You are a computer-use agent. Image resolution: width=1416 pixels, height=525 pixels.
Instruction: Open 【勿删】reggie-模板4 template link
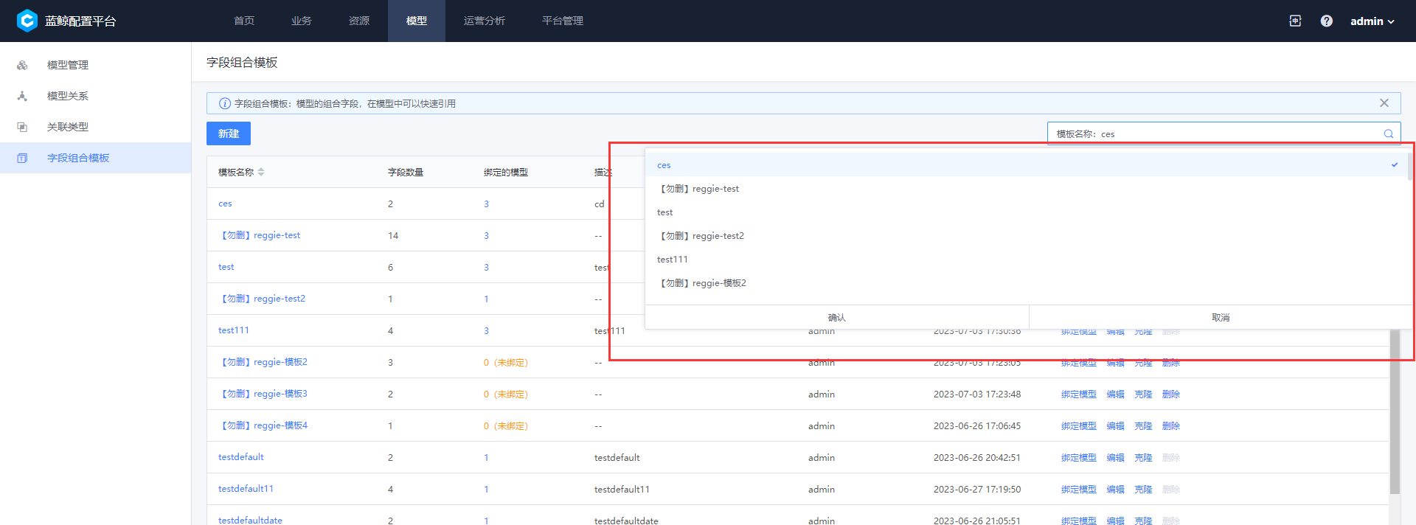tap(263, 425)
